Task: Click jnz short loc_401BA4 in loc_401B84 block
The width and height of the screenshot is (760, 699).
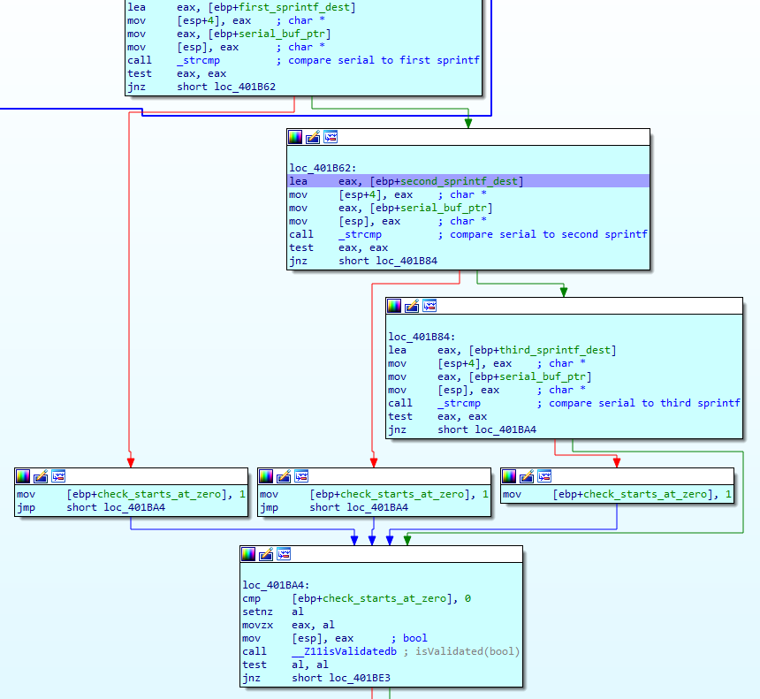Action: pos(462,429)
